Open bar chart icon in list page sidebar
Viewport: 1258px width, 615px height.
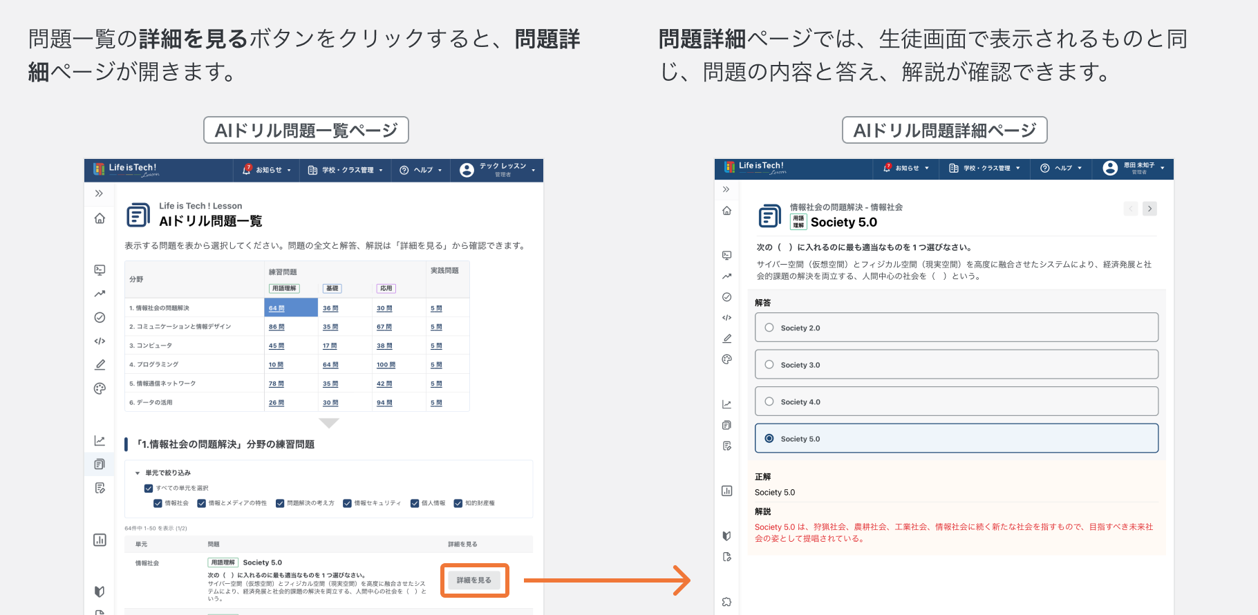pos(100,540)
